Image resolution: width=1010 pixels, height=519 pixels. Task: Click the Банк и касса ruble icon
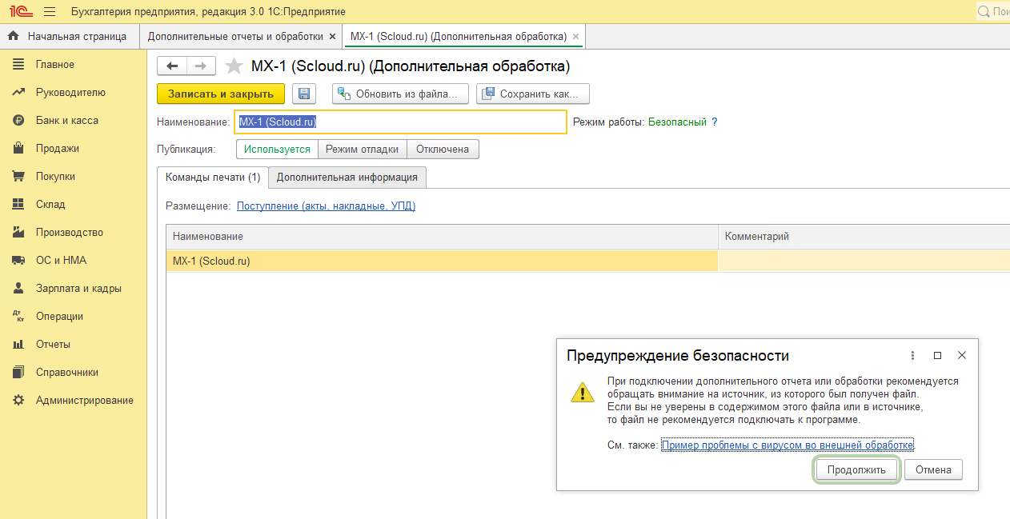tap(18, 120)
